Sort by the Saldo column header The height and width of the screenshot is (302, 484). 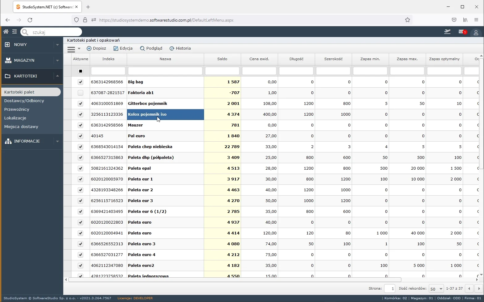click(222, 59)
